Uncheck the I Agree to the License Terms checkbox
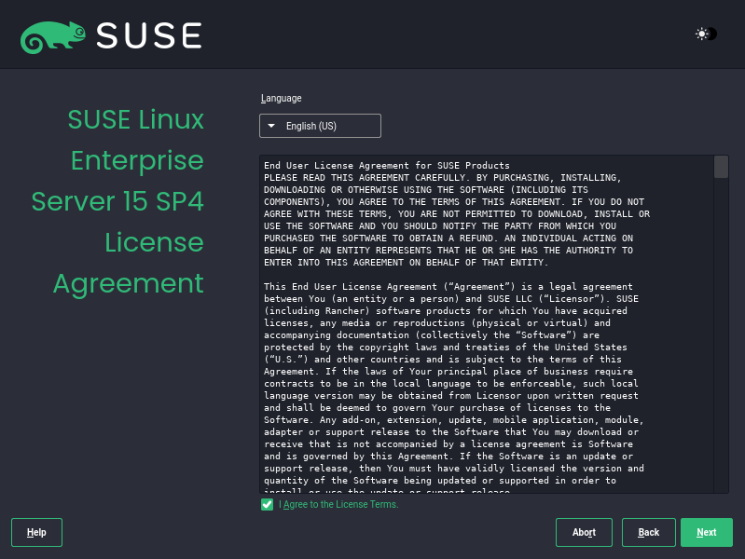 267,504
